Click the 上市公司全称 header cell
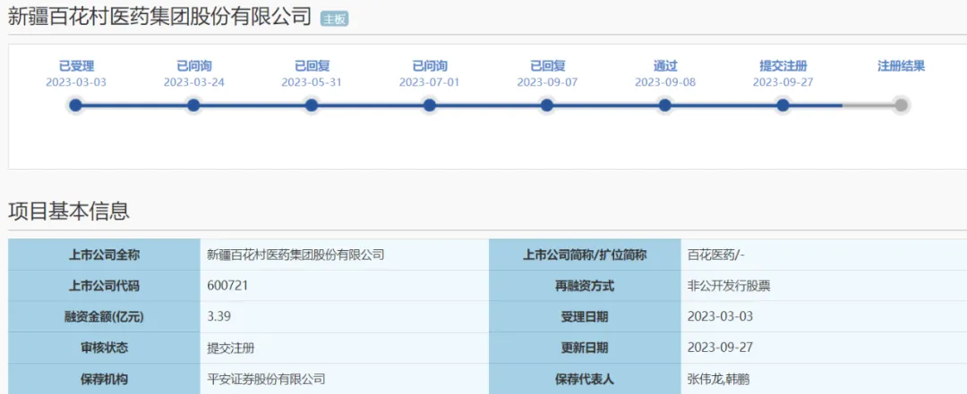 pos(104,255)
